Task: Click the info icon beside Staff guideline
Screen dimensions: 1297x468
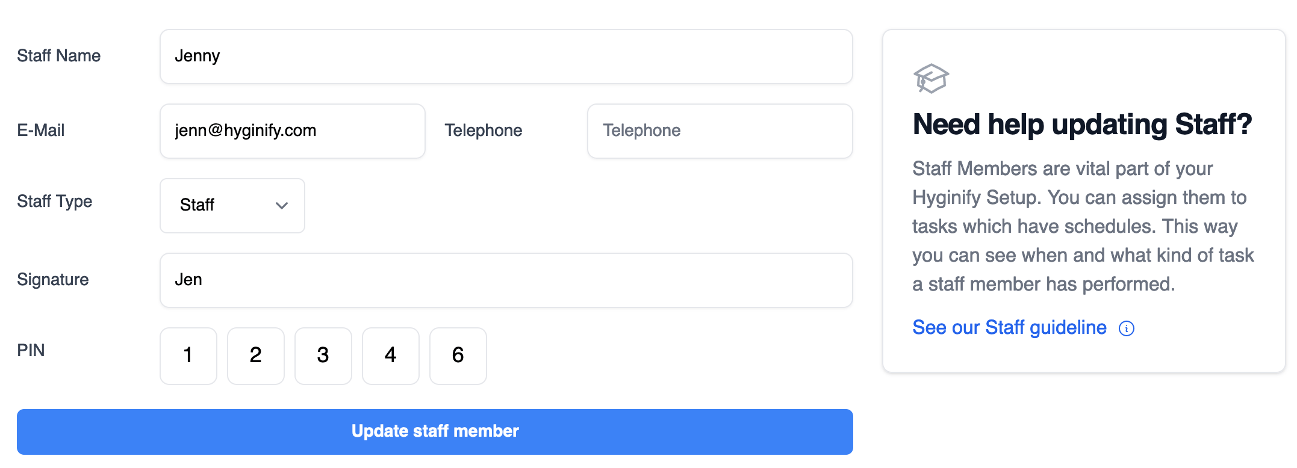Action: pos(1126,328)
